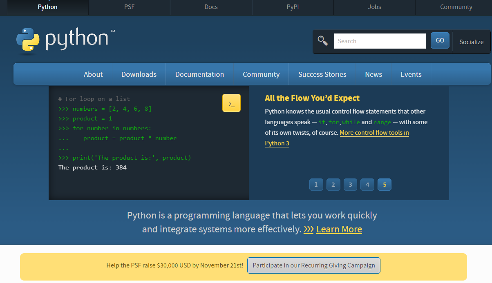Show slide 2 of the code carousel
492x283 pixels.
(x=333, y=185)
